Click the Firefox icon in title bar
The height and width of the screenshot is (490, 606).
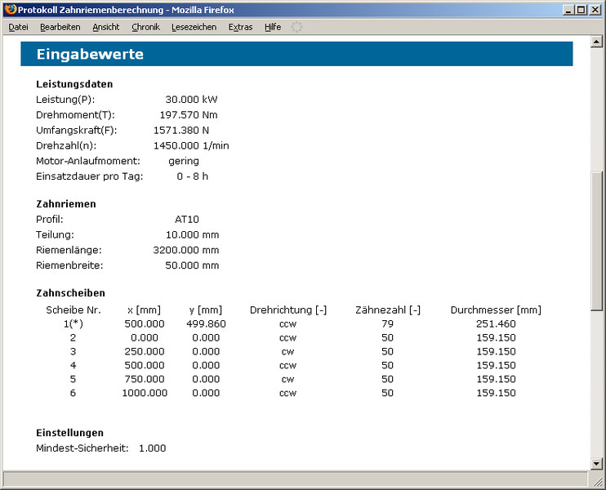click(10, 9)
